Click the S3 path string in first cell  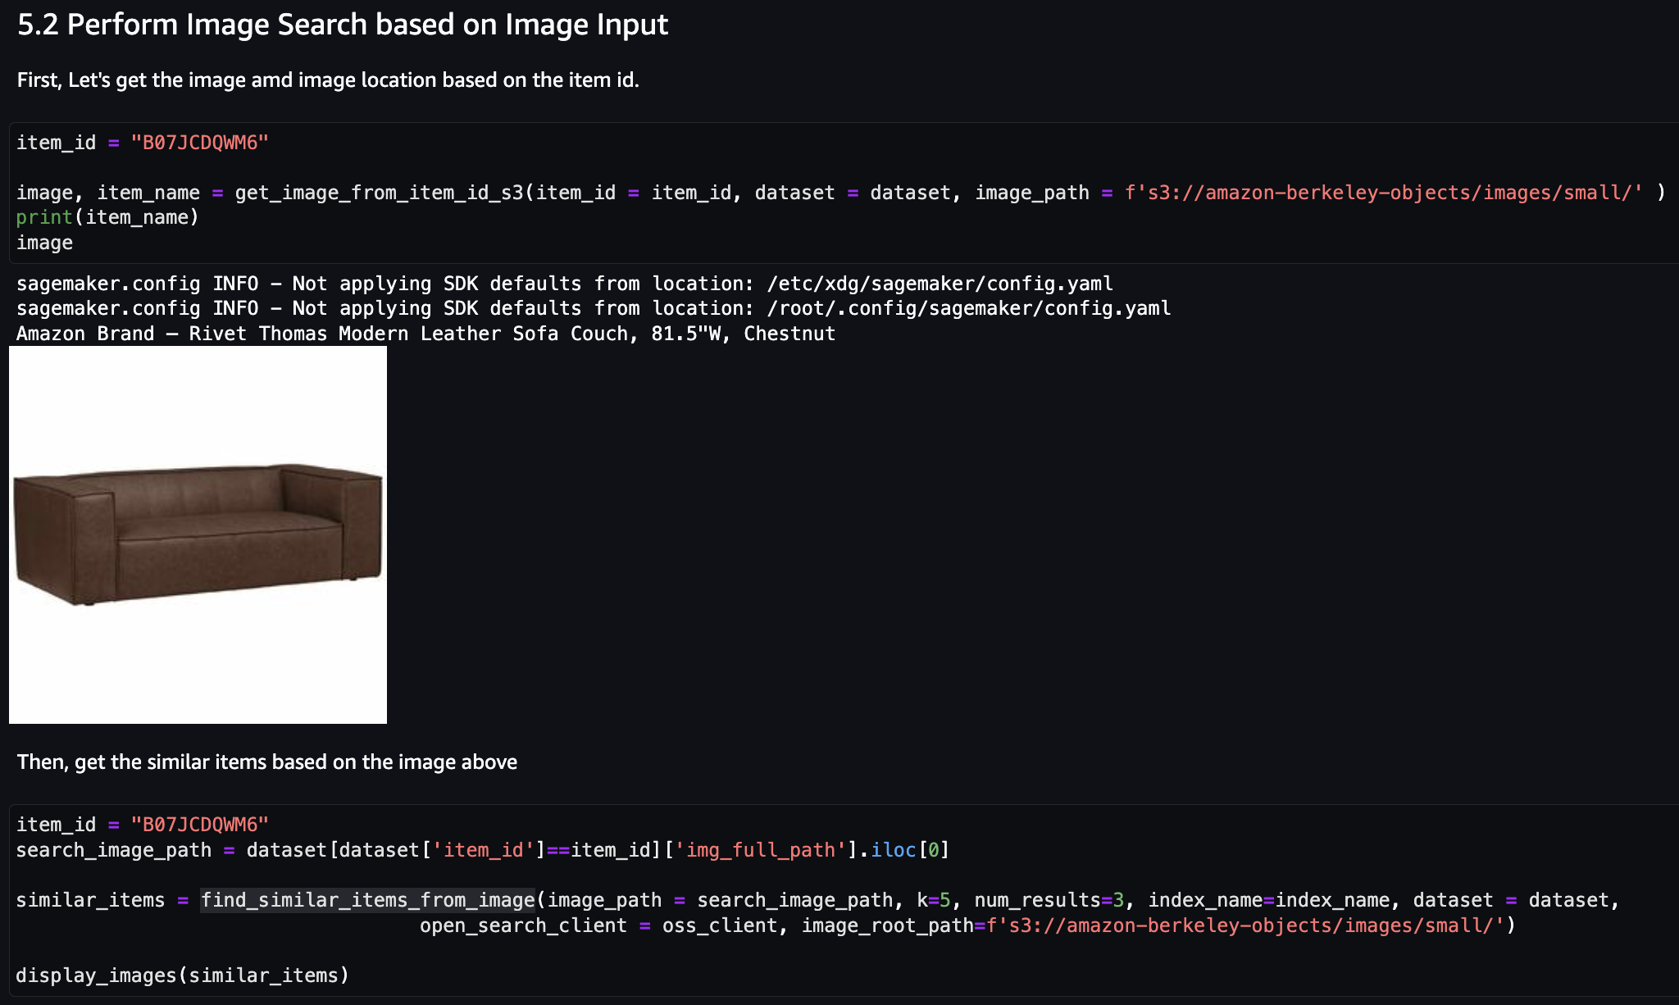[x=1383, y=193]
